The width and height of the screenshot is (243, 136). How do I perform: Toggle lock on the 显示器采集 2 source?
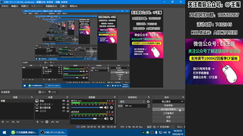point(68,104)
